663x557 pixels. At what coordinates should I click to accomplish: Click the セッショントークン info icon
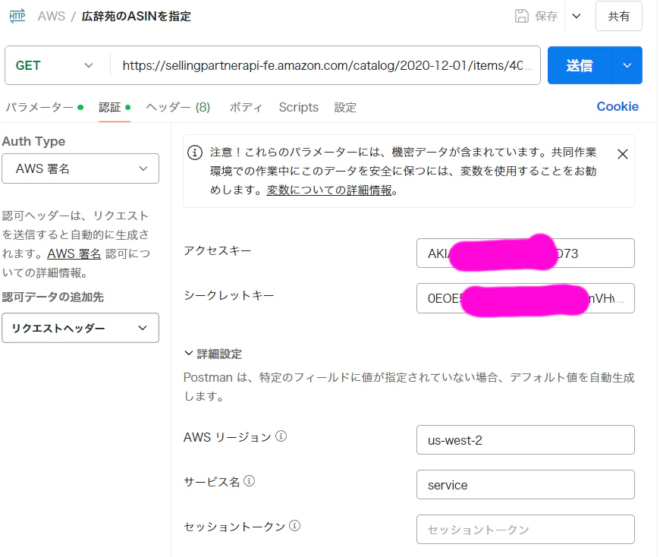[x=295, y=526]
